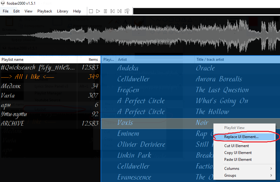Play a random track

coord(127,11)
